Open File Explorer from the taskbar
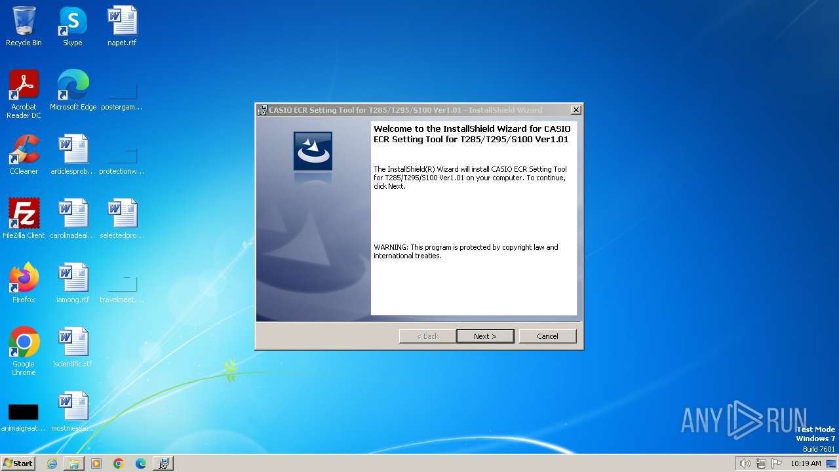This screenshot has height=472, width=839. (74, 463)
